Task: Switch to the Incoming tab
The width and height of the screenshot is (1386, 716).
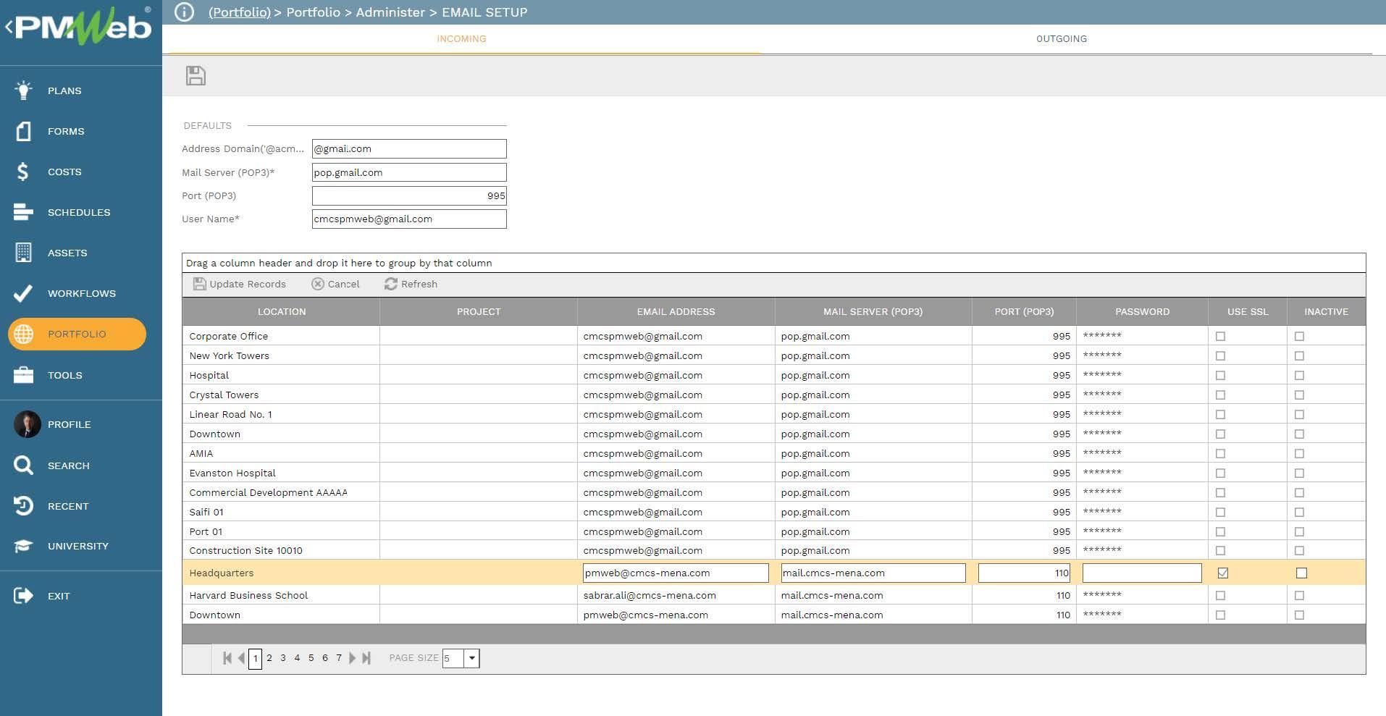Action: click(x=461, y=38)
